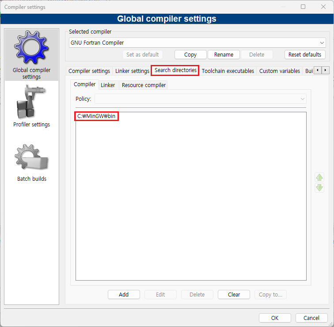
Task: Click the Delete compiler button
Action: coord(257,54)
